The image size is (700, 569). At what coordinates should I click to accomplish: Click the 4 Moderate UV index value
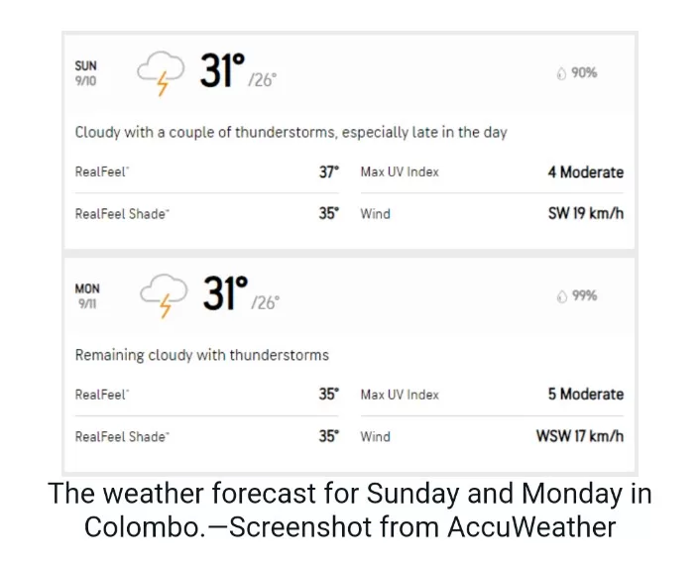[x=586, y=171]
